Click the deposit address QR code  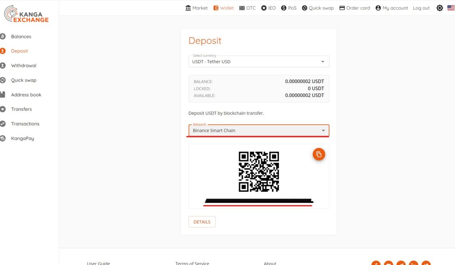click(259, 172)
